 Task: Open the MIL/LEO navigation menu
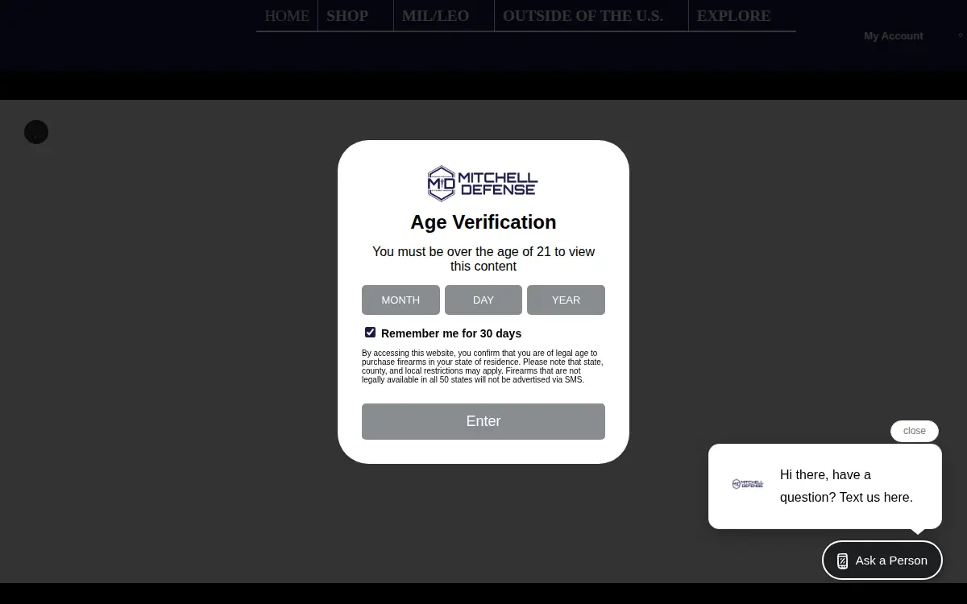pyautogui.click(x=435, y=16)
